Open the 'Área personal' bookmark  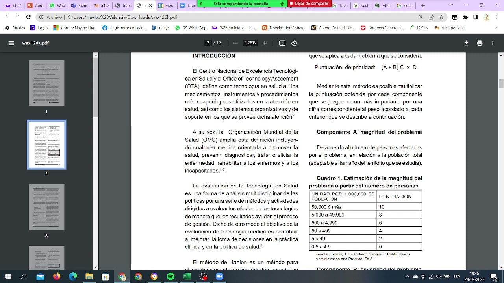pos(450,28)
